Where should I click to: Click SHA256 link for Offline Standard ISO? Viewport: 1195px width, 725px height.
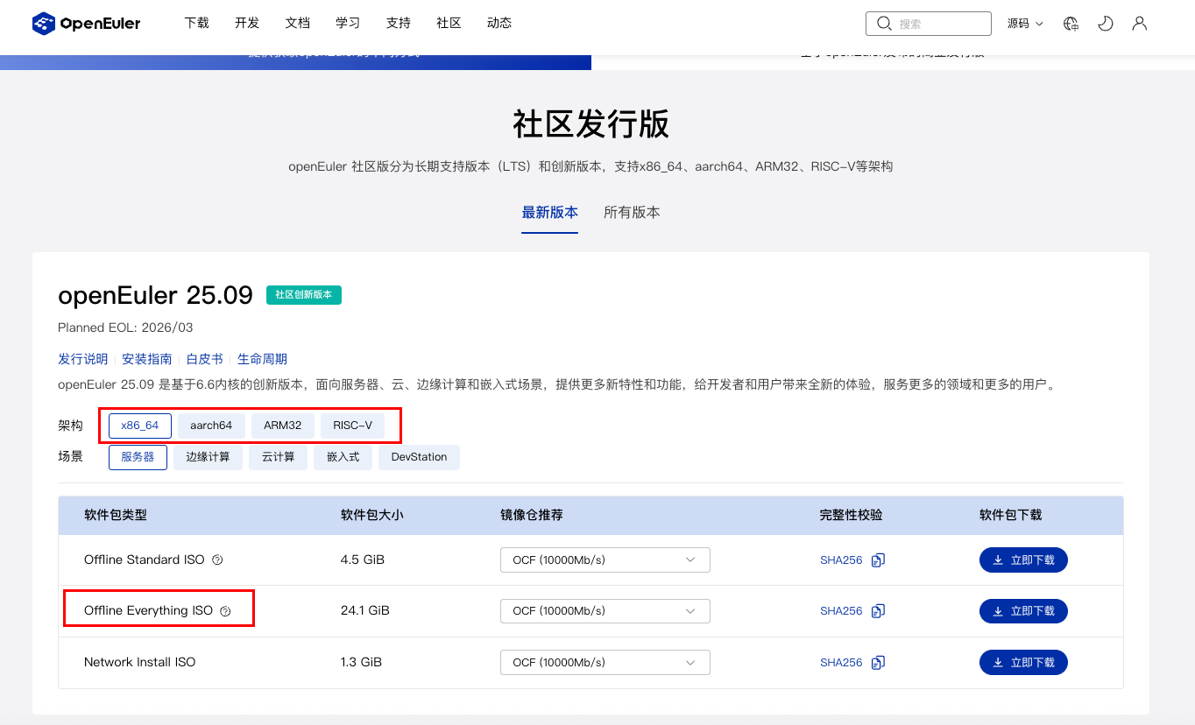(841, 560)
